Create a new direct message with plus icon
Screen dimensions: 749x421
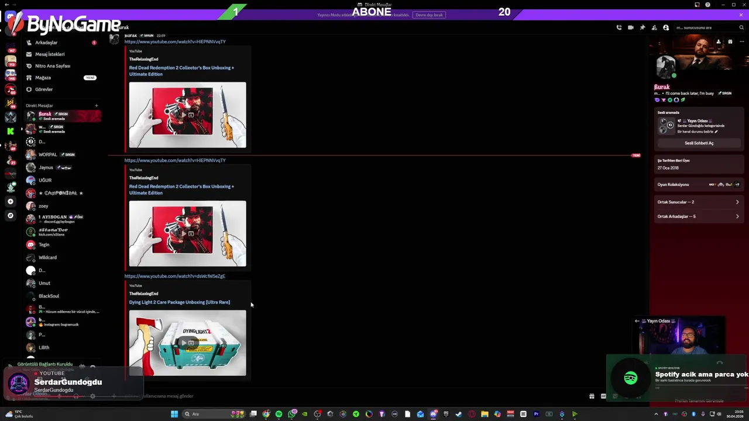(x=96, y=106)
